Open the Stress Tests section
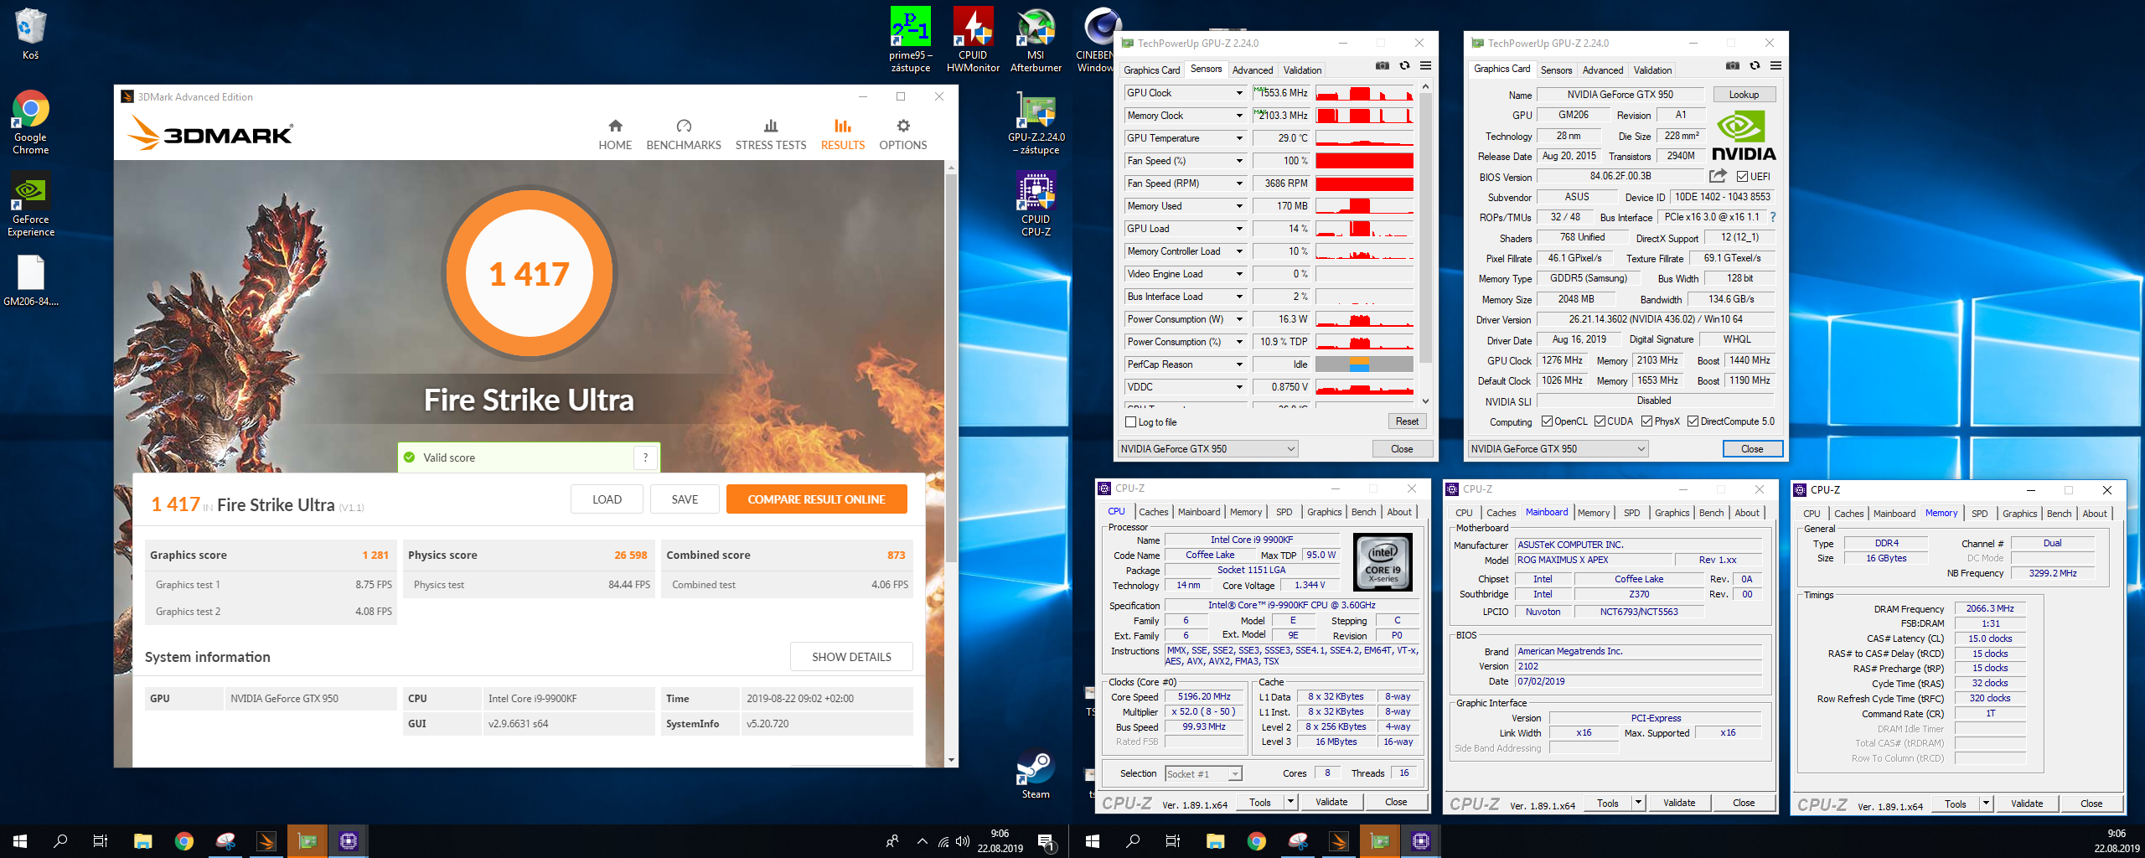Image resolution: width=2145 pixels, height=858 pixels. 771,135
